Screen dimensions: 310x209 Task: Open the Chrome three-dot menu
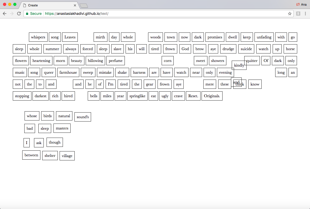pos(305,14)
